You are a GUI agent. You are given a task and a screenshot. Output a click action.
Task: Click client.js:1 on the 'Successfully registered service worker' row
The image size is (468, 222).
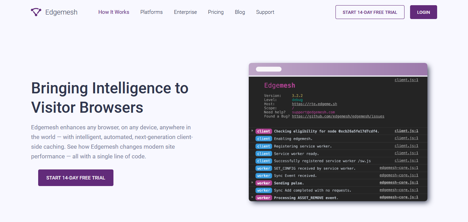tap(406, 160)
